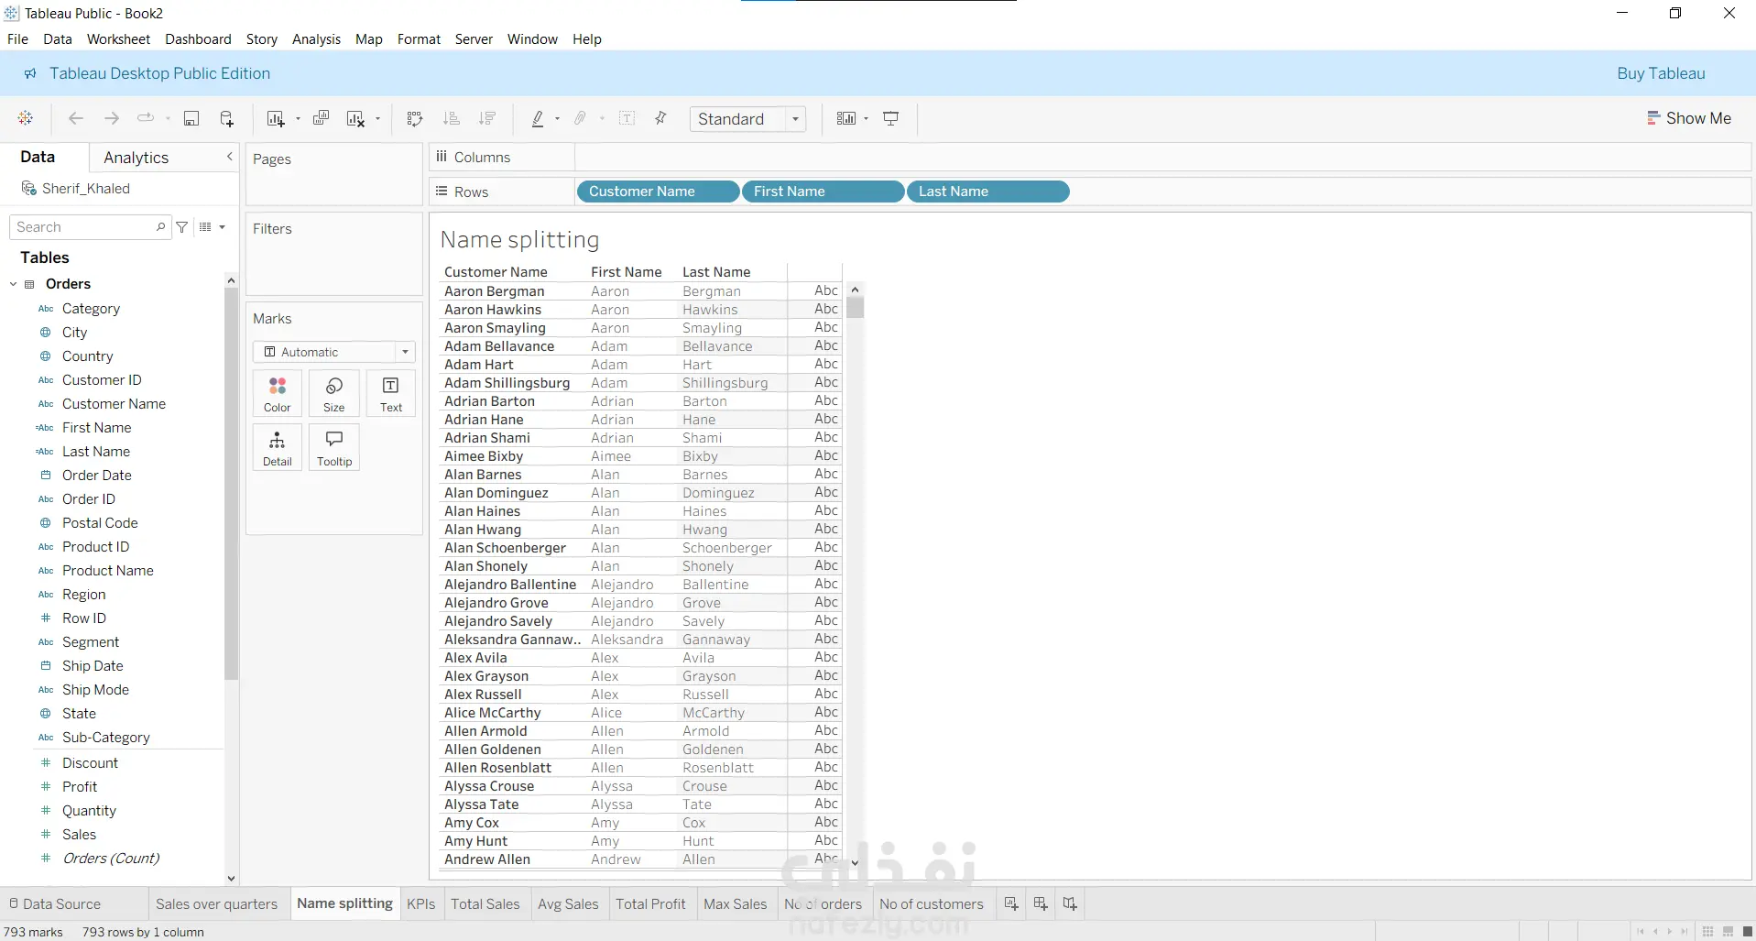Switch to Sales over quarters tab
The image size is (1756, 941).
click(x=216, y=903)
